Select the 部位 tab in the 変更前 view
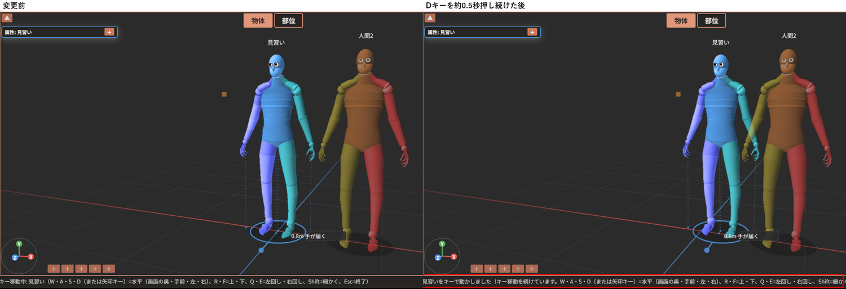Viewport: 846px width, 289px height. point(289,21)
